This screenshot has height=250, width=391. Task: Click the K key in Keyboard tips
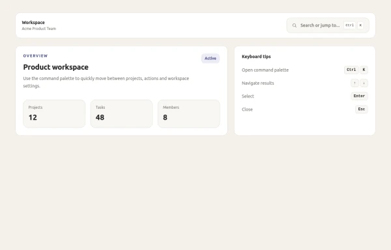364,70
